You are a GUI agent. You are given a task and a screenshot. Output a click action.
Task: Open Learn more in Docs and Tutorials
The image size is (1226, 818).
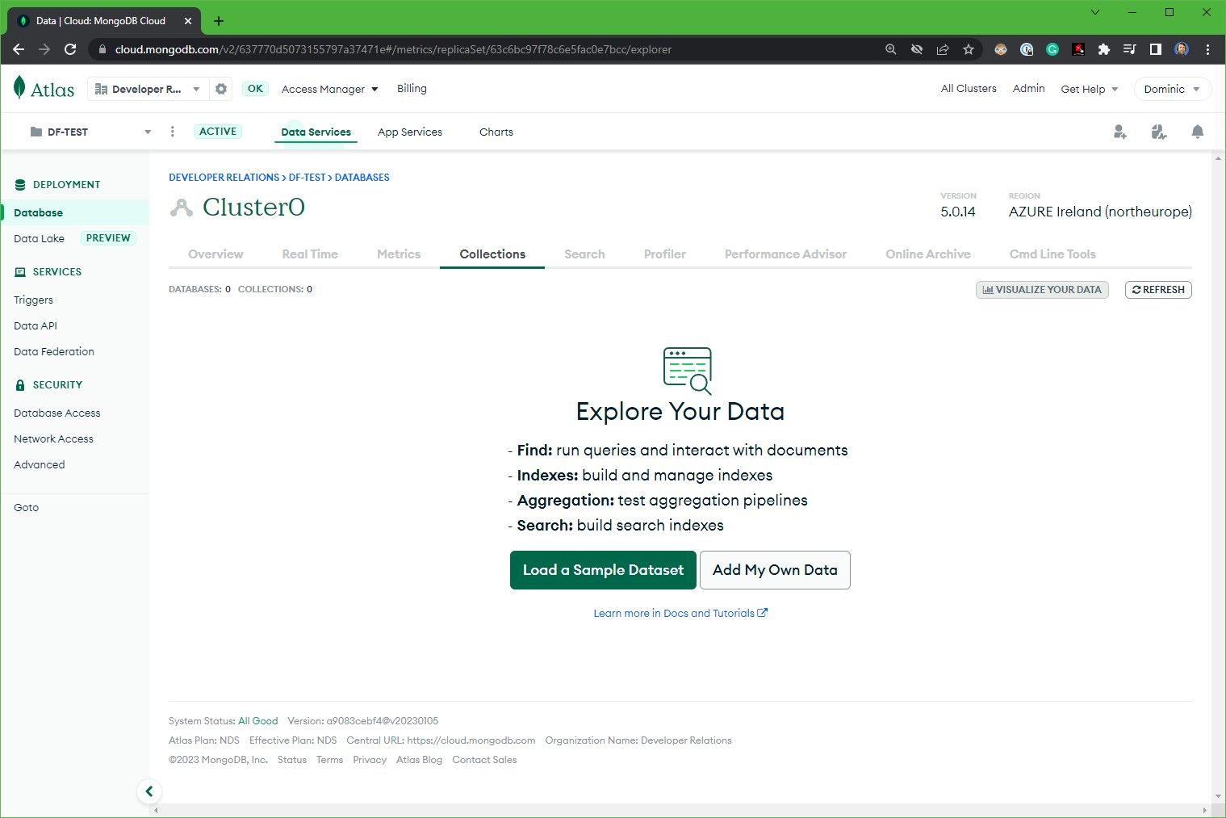[680, 613]
